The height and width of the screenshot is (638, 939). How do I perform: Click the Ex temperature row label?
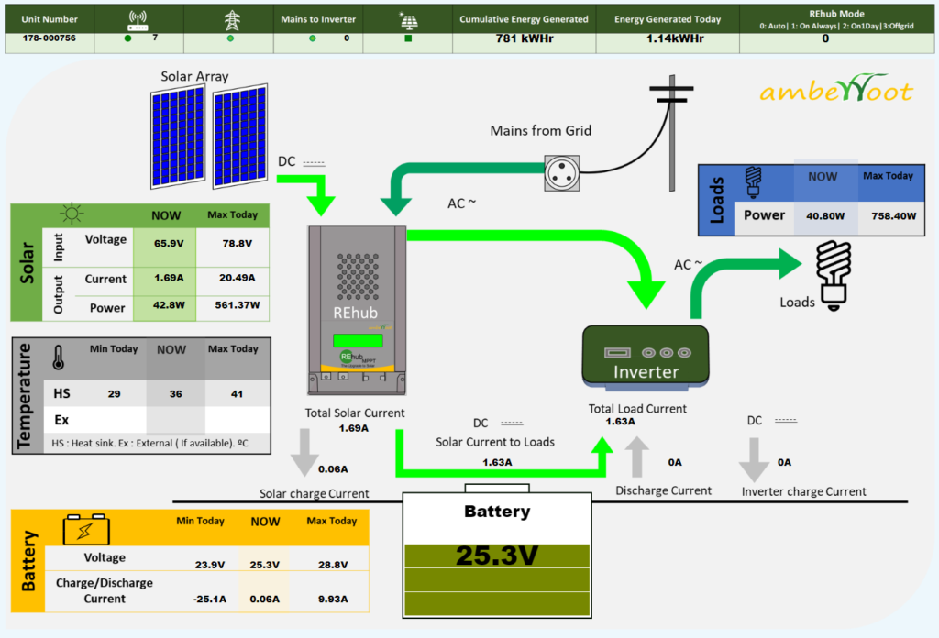(x=61, y=420)
